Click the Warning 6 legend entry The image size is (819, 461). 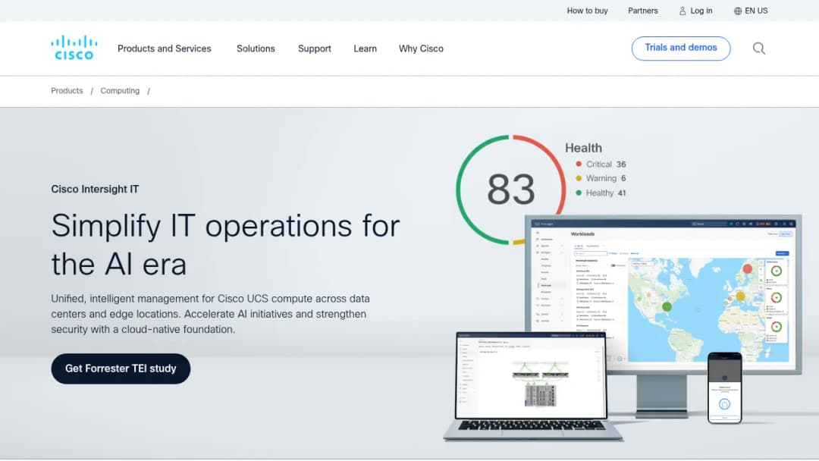(601, 178)
